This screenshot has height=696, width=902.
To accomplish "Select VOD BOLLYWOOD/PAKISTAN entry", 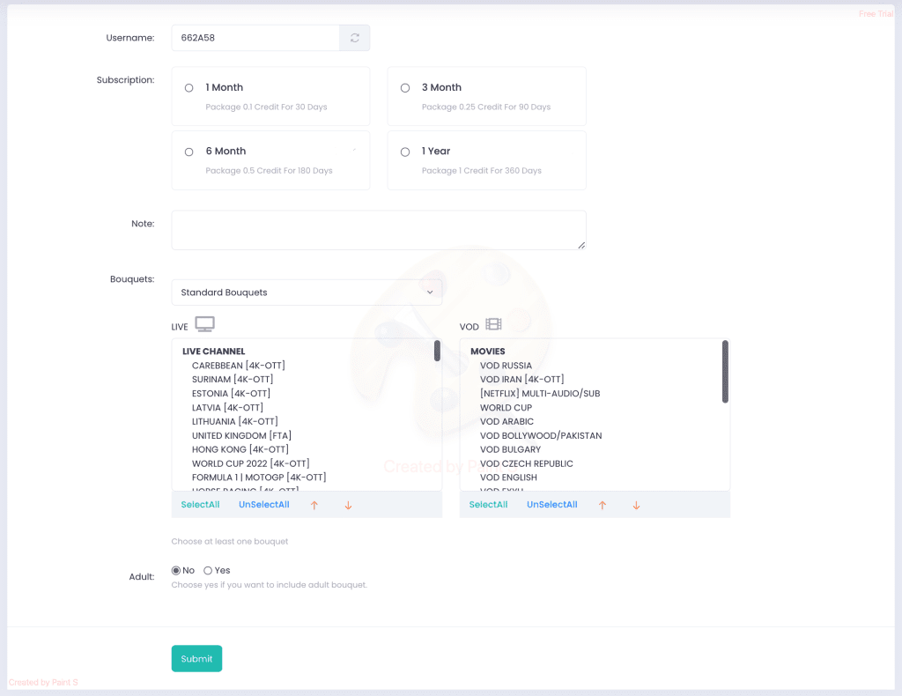I will pyautogui.click(x=541, y=435).
